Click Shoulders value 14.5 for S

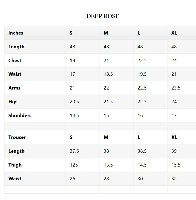pos(74,116)
